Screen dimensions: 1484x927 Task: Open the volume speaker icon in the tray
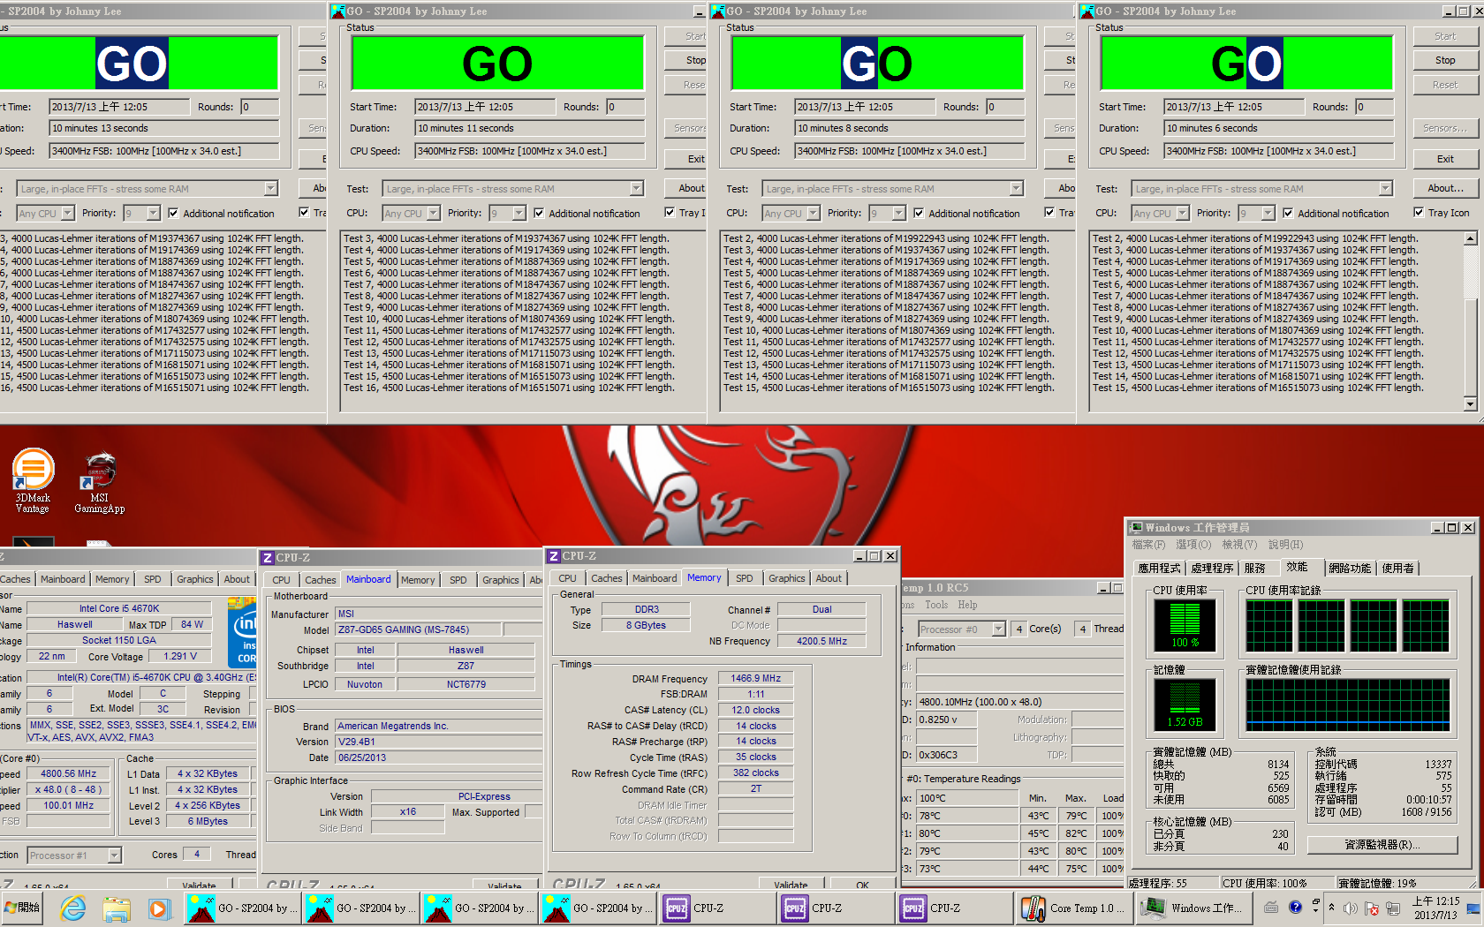(1351, 908)
